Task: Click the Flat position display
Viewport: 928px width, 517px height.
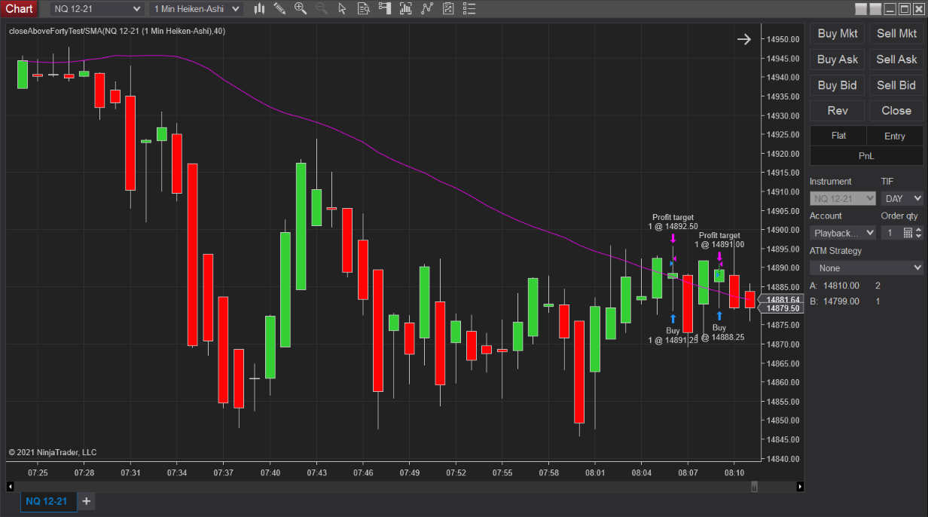Action: pyautogui.click(x=838, y=136)
